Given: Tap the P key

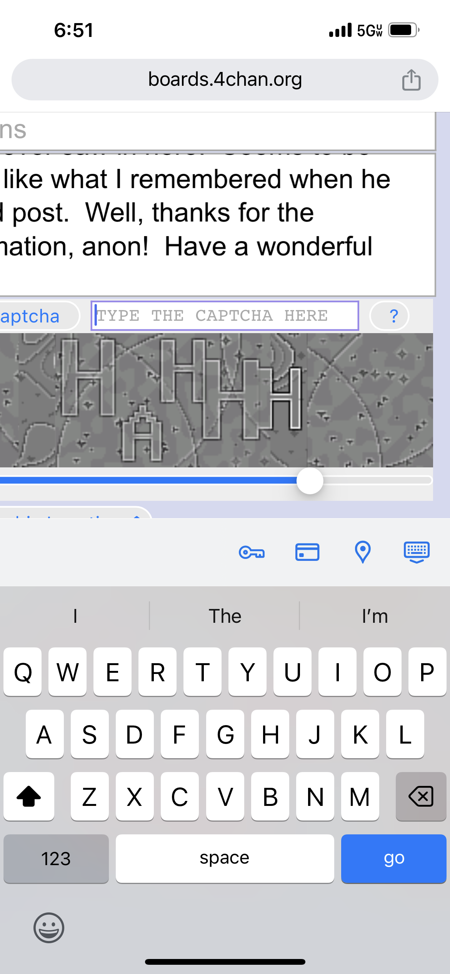Looking at the screenshot, I should 427,672.
